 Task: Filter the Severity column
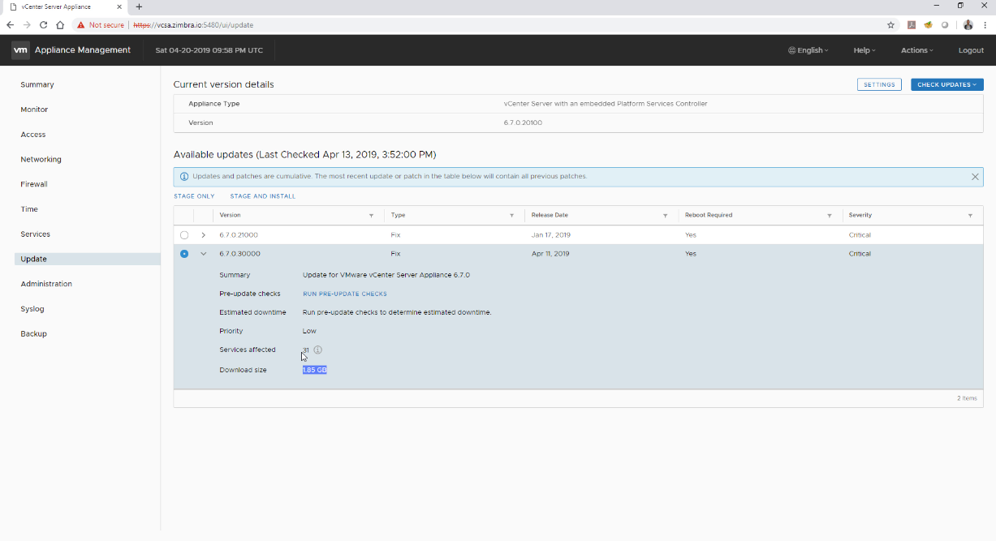(971, 216)
